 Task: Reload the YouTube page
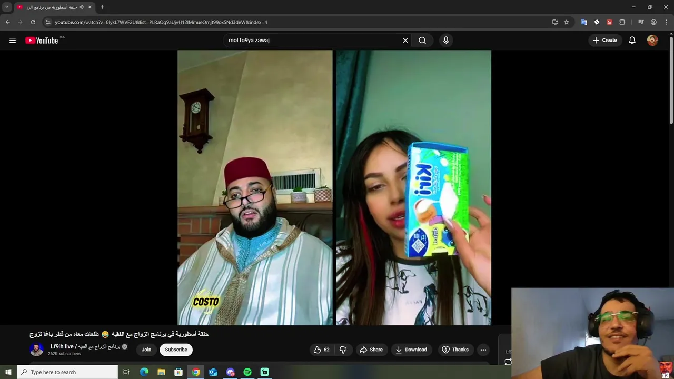click(33, 22)
